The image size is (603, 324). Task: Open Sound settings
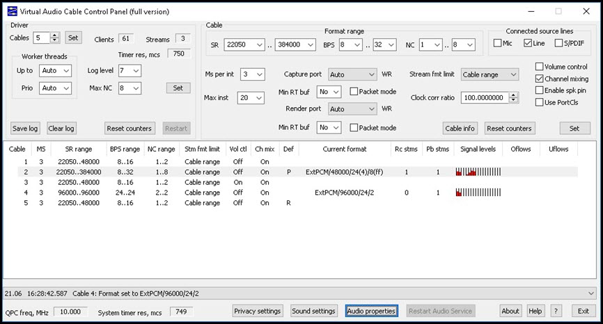[313, 311]
